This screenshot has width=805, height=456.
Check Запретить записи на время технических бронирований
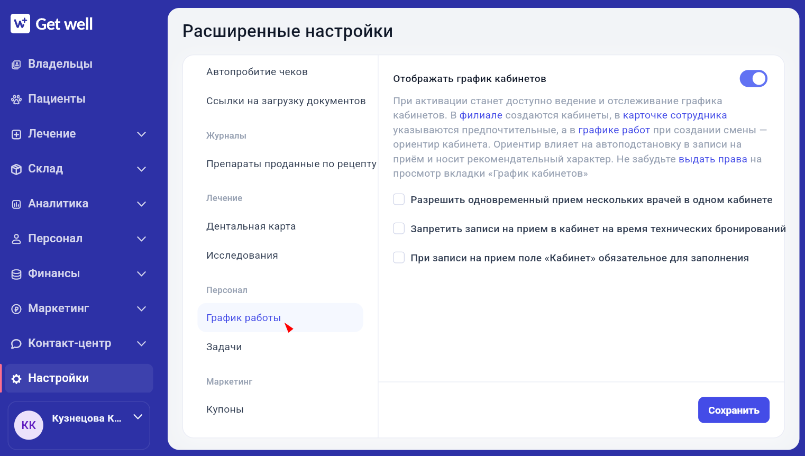(399, 229)
